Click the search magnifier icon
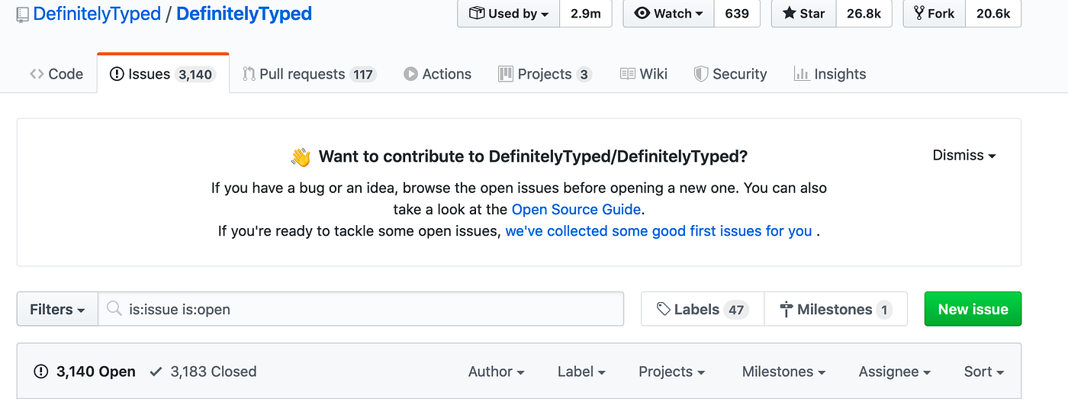The image size is (1068, 399). (114, 309)
